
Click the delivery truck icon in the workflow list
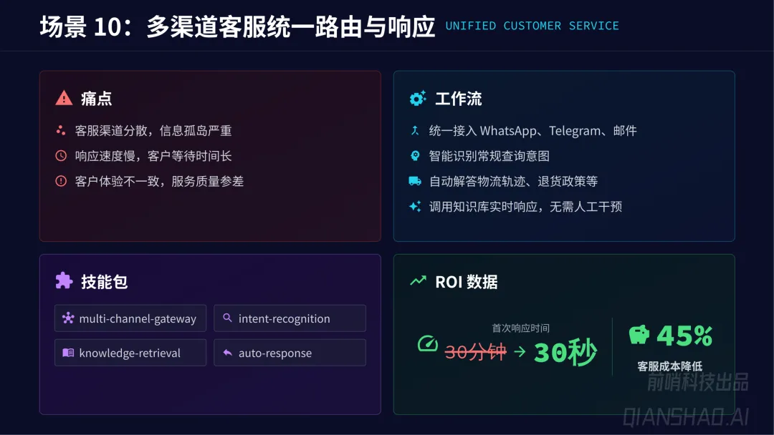[x=415, y=181]
